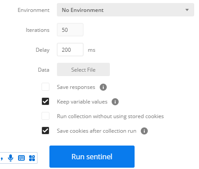Click Select File for data
The width and height of the screenshot is (199, 169).
(x=83, y=69)
